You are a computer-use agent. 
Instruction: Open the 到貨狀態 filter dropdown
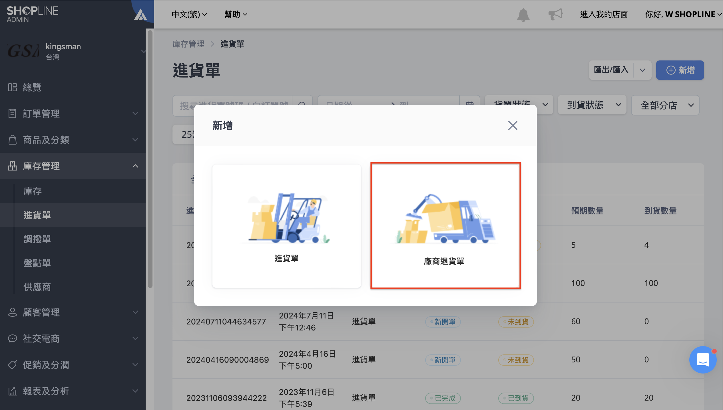tap(592, 105)
